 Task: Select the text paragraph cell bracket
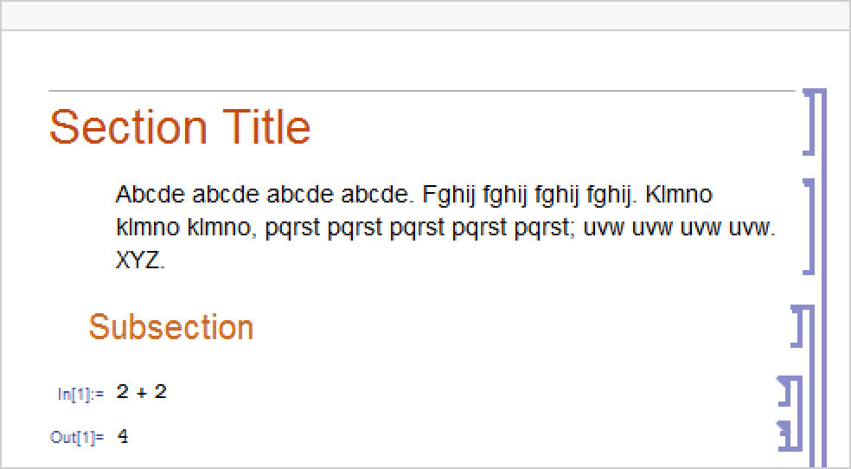tap(809, 227)
